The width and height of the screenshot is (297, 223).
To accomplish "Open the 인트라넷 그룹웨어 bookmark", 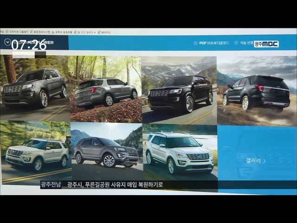I will pyautogui.click(x=17, y=32).
